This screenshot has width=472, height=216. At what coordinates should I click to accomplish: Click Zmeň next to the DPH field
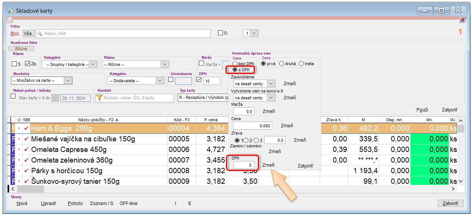(268, 165)
